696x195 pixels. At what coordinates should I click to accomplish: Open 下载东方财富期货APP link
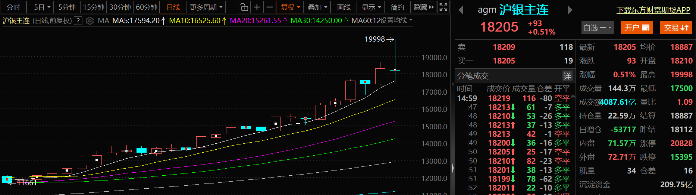tap(653, 10)
